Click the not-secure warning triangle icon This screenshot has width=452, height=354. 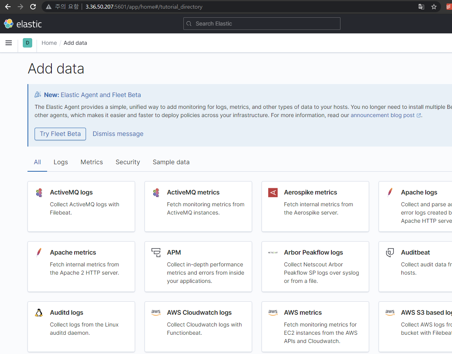49,7
